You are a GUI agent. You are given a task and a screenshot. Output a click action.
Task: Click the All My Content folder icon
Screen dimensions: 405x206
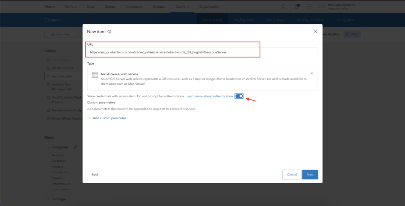[x=48, y=68]
